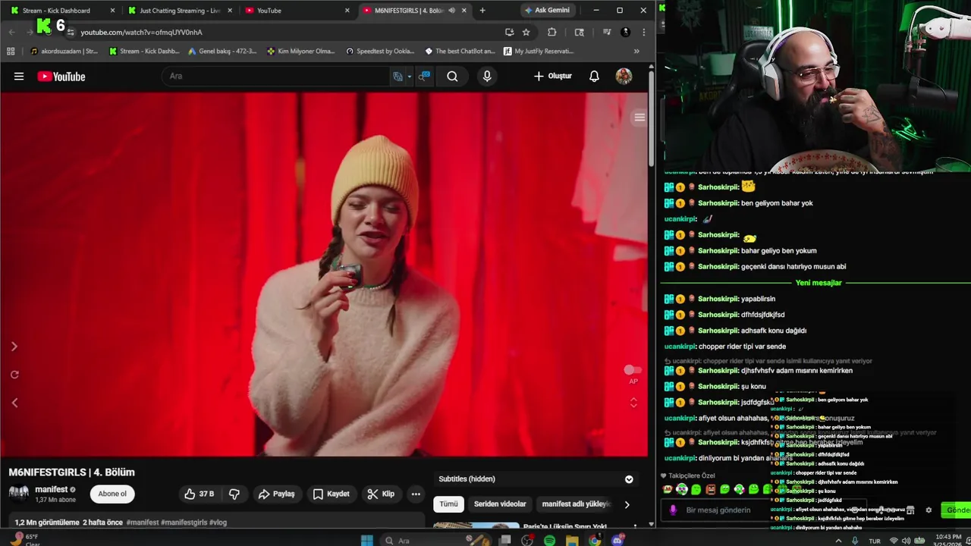Open Spotify from the taskbar
The image size is (971, 546).
tap(549, 541)
